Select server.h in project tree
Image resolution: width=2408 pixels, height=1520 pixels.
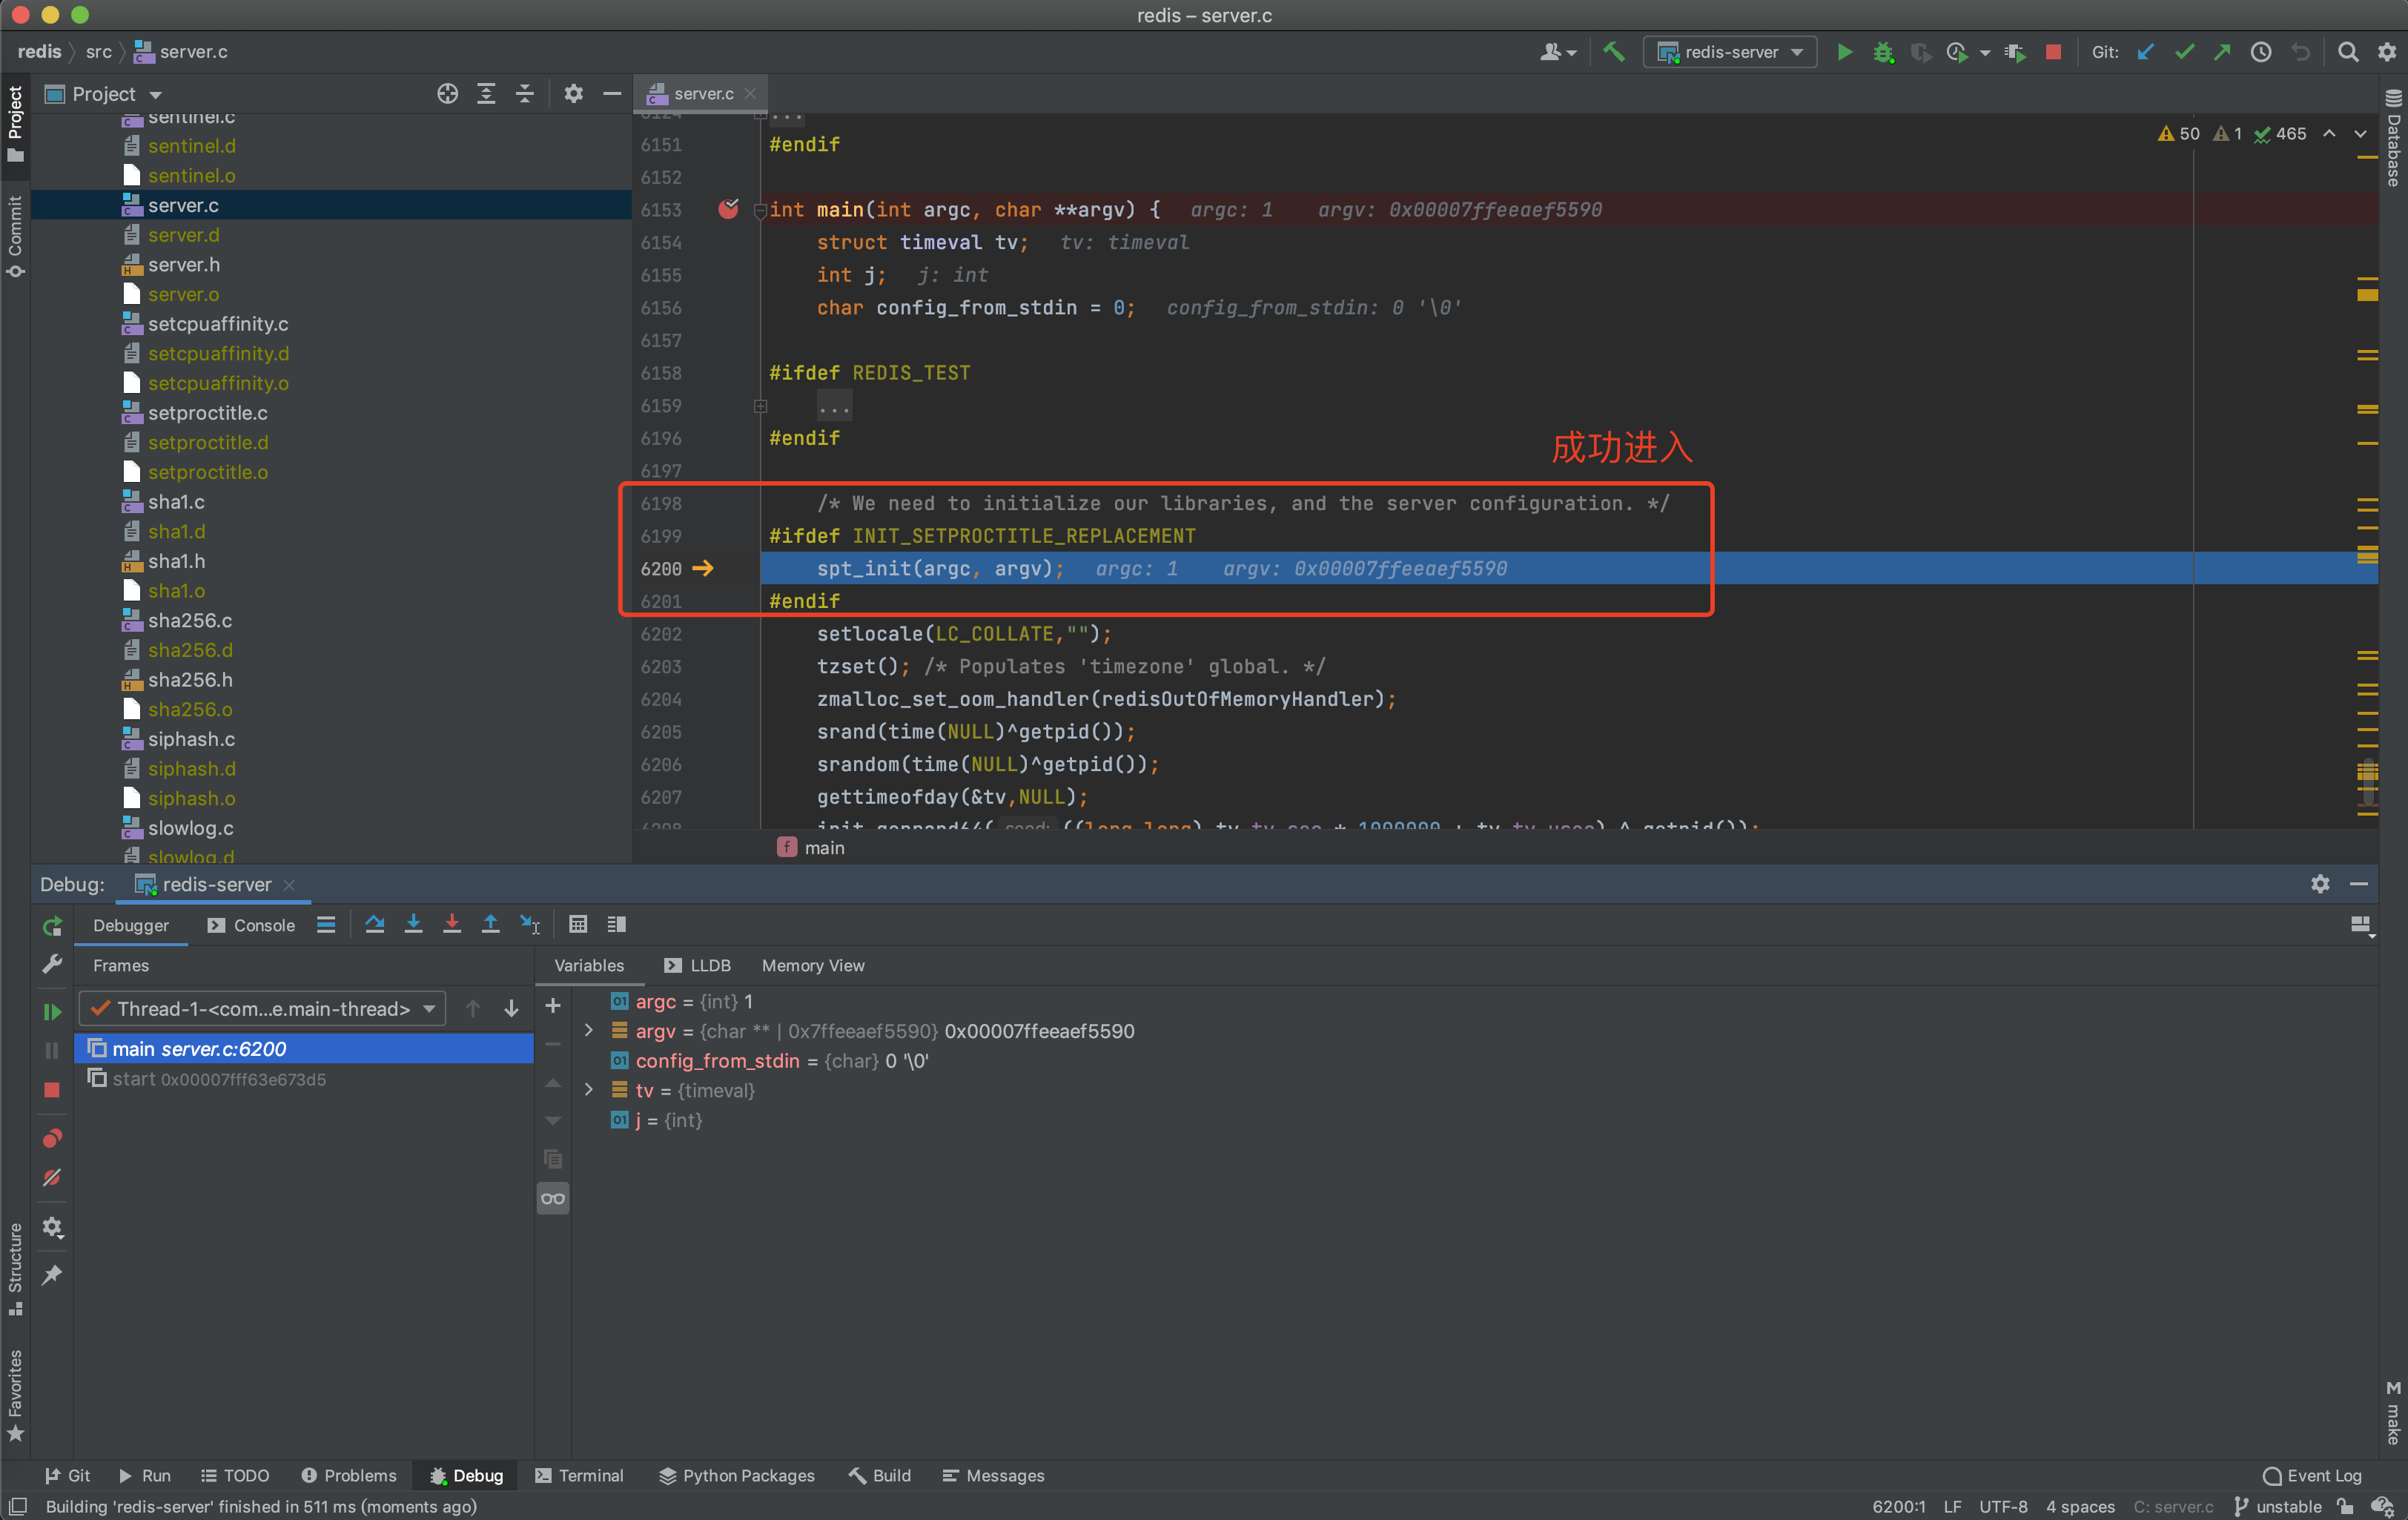184,264
